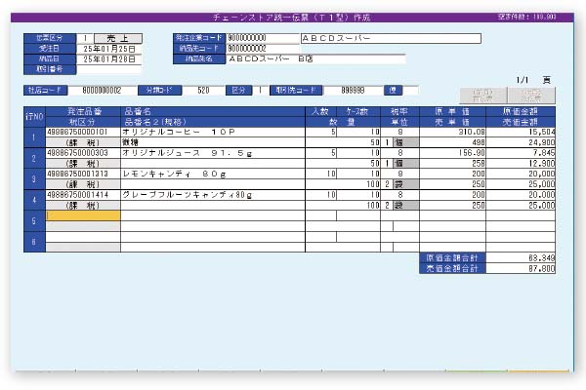The image size is (586, 390).
Task: Click the 発注企業コード input field
Action: (248, 39)
